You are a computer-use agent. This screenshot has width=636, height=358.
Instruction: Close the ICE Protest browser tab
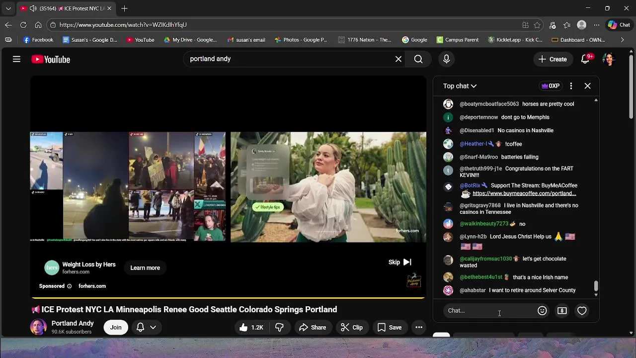coord(109,8)
